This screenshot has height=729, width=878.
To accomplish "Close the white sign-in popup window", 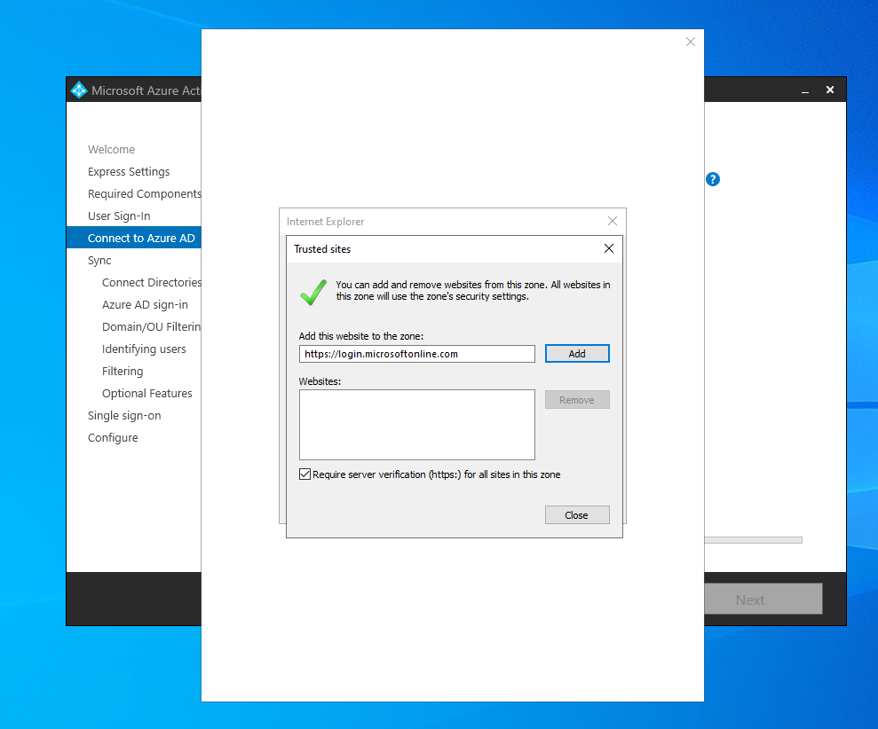I will (x=691, y=42).
